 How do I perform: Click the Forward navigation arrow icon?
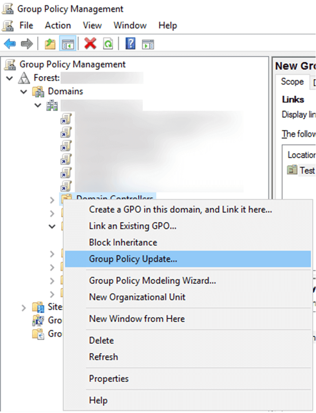(x=26, y=44)
